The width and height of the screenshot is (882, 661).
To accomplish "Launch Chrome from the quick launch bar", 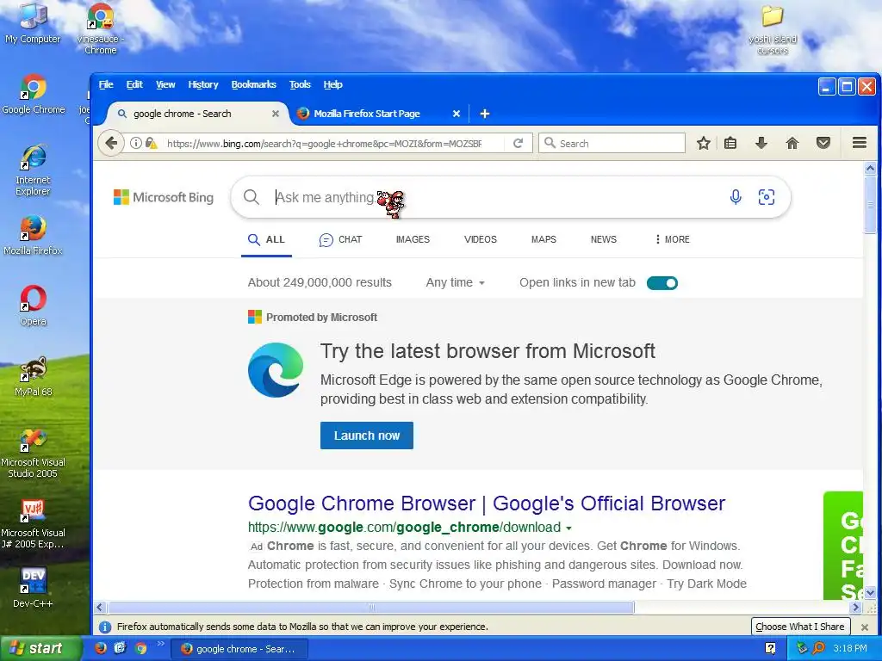I will click(x=140, y=648).
